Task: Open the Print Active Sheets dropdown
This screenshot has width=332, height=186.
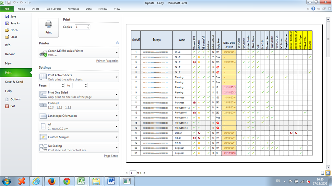Action: click(x=79, y=77)
